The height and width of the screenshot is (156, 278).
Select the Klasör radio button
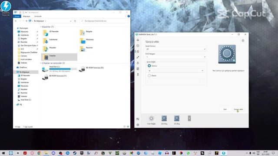[x=149, y=75]
